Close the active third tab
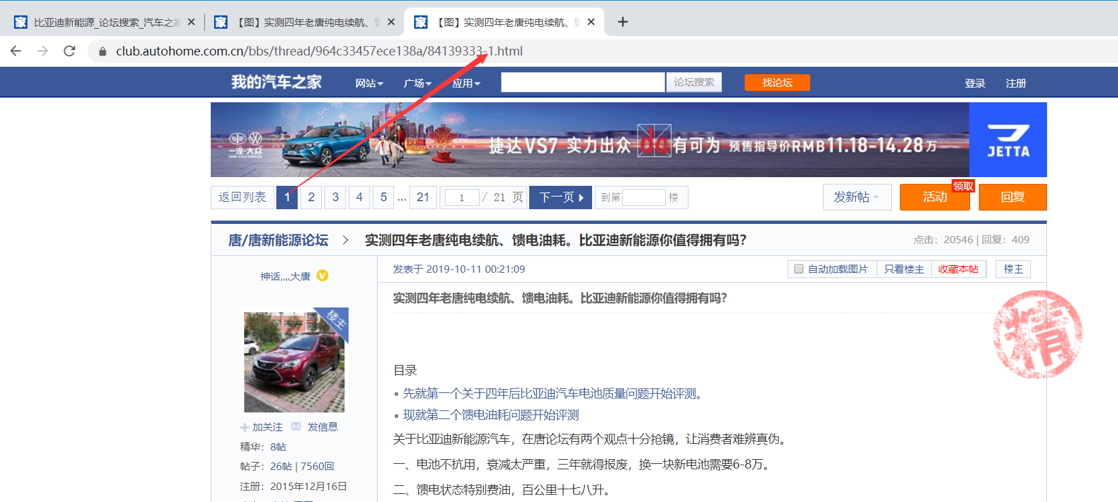Viewport: 1118px width, 502px height. coord(591,22)
